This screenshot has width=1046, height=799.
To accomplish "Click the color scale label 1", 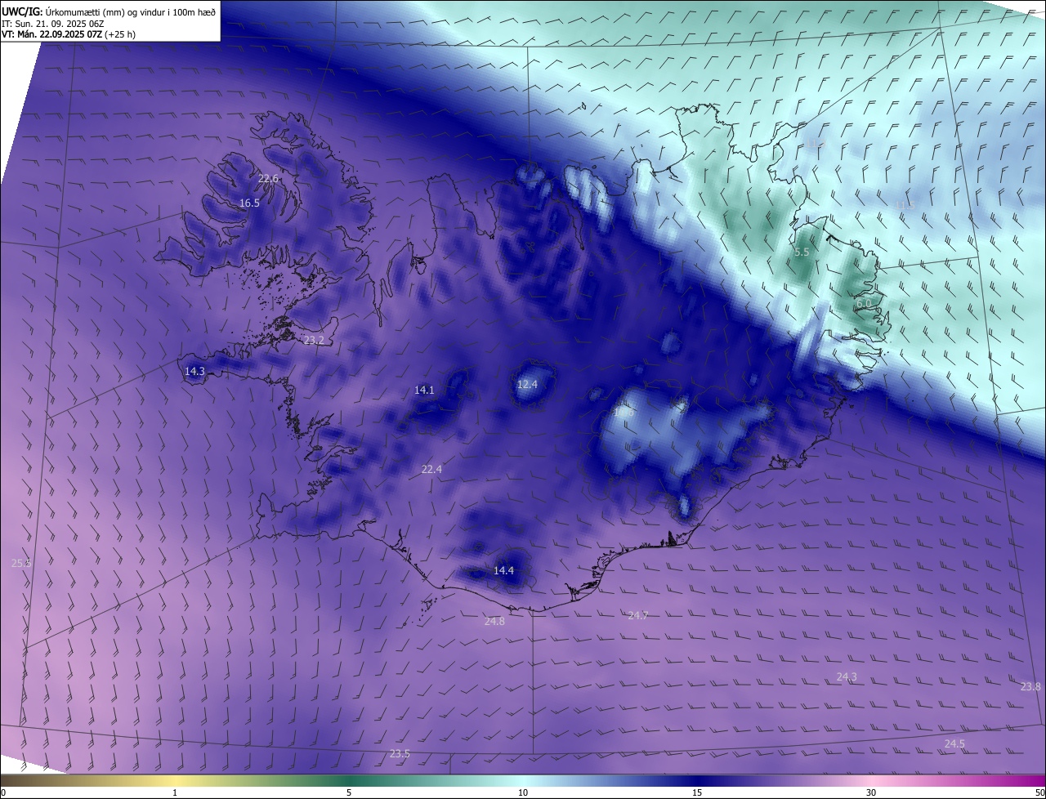I will coord(175,792).
